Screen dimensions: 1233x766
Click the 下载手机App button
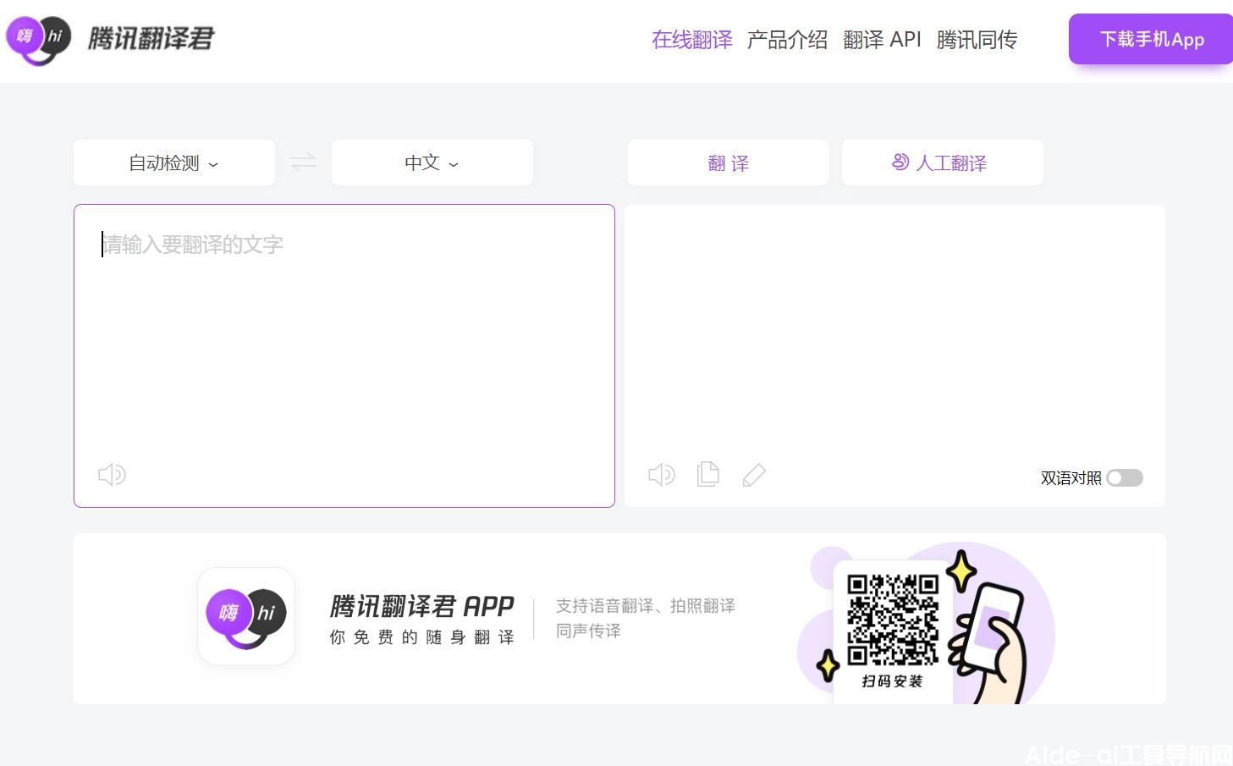[1151, 39]
